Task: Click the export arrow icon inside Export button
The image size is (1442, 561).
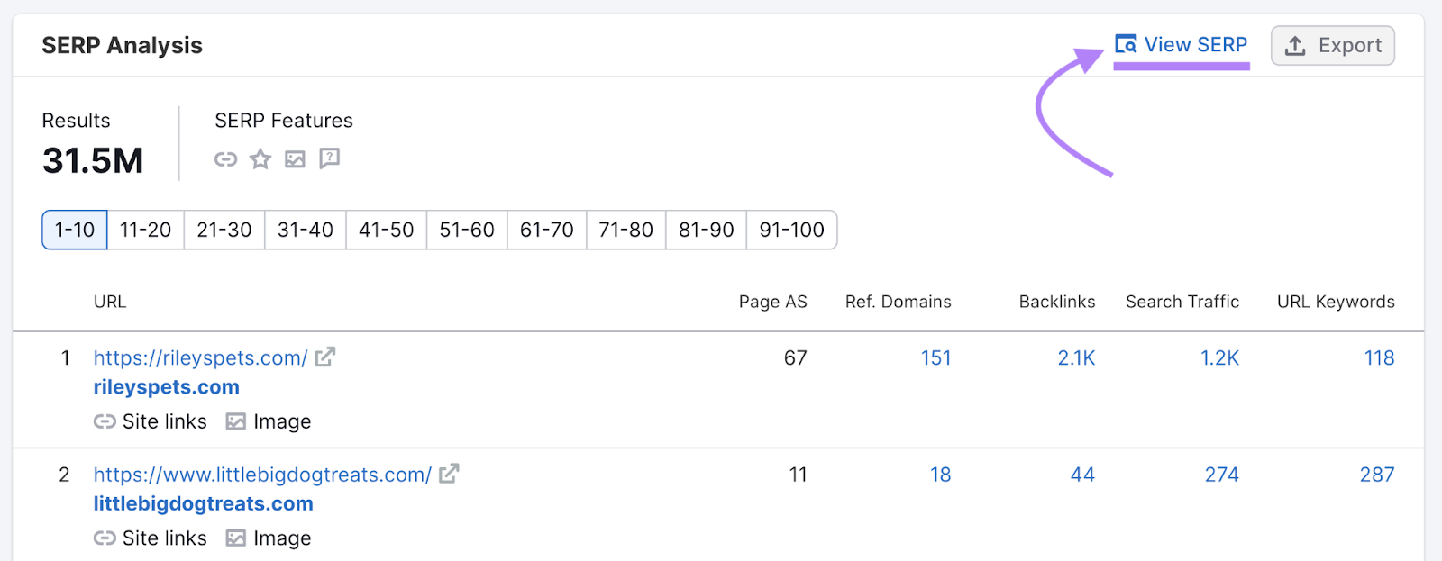Action: point(1295,45)
